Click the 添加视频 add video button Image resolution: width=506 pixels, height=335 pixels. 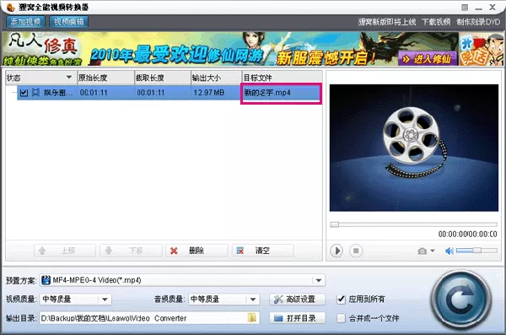25,22
